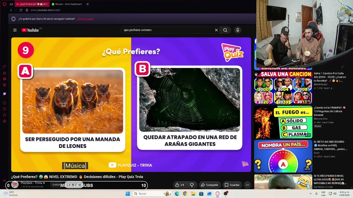Image resolution: width=353 pixels, height=198 pixels.
Task: Open Microsoft Store from taskbar
Action: click(201, 194)
